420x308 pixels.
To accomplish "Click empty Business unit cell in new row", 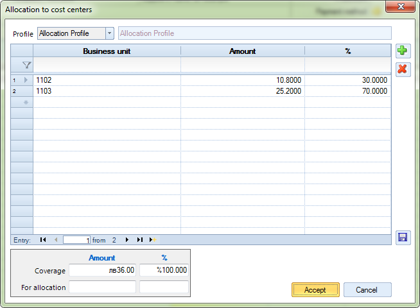I will [107, 102].
